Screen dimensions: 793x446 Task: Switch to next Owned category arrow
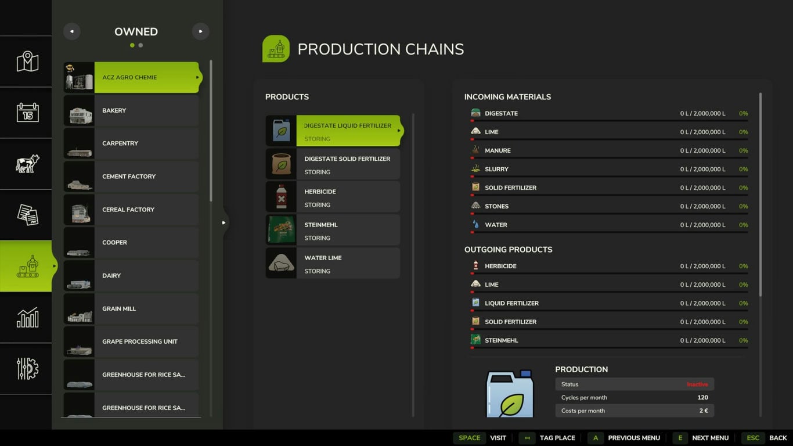[x=200, y=31]
